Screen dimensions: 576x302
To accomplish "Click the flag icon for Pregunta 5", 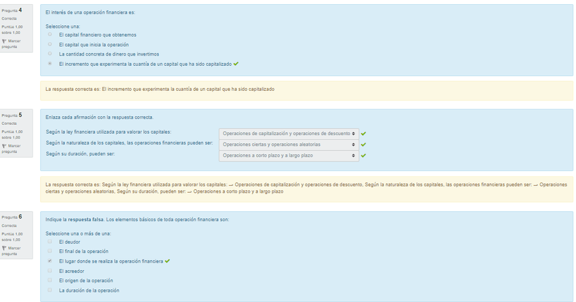I will tap(5, 146).
